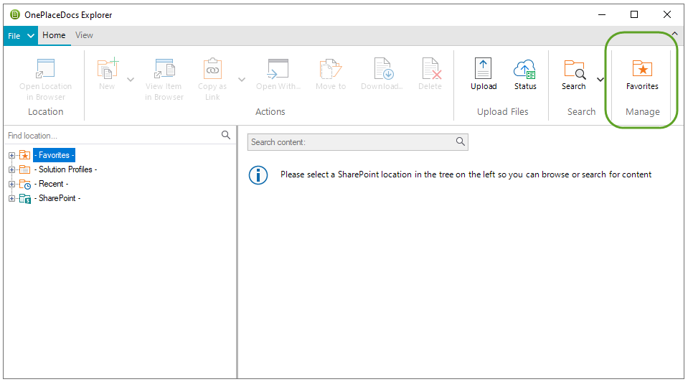Screen dimensions: 688x387
Task: Click the blue information icon
Action: [258, 175]
